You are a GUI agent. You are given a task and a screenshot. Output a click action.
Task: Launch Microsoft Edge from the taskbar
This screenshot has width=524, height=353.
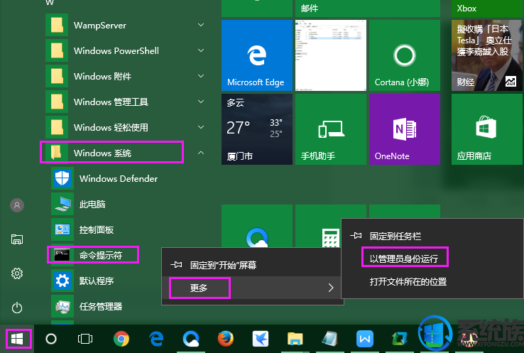(x=156, y=339)
